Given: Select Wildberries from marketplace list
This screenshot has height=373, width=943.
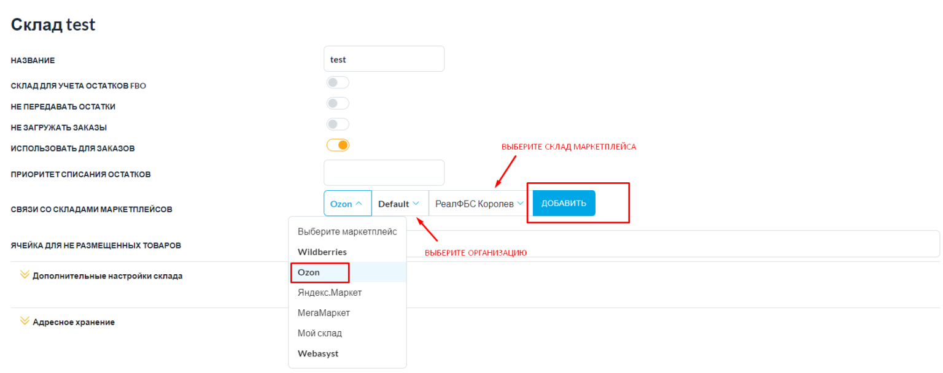Looking at the screenshot, I should coord(322,252).
